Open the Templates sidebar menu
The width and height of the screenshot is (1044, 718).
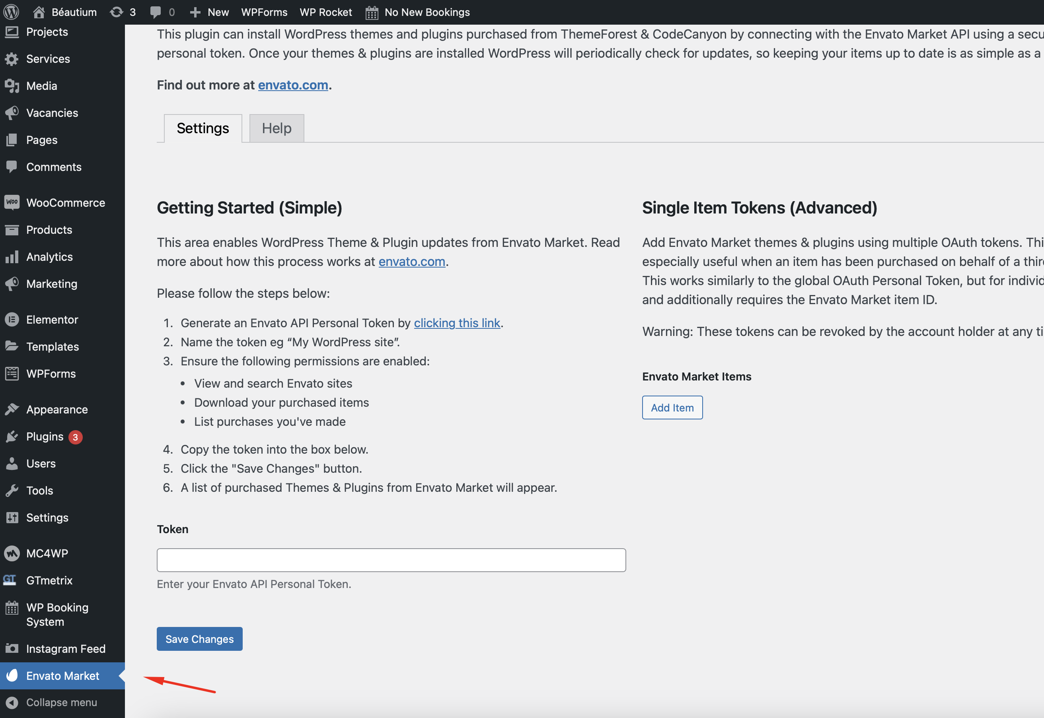point(62,347)
